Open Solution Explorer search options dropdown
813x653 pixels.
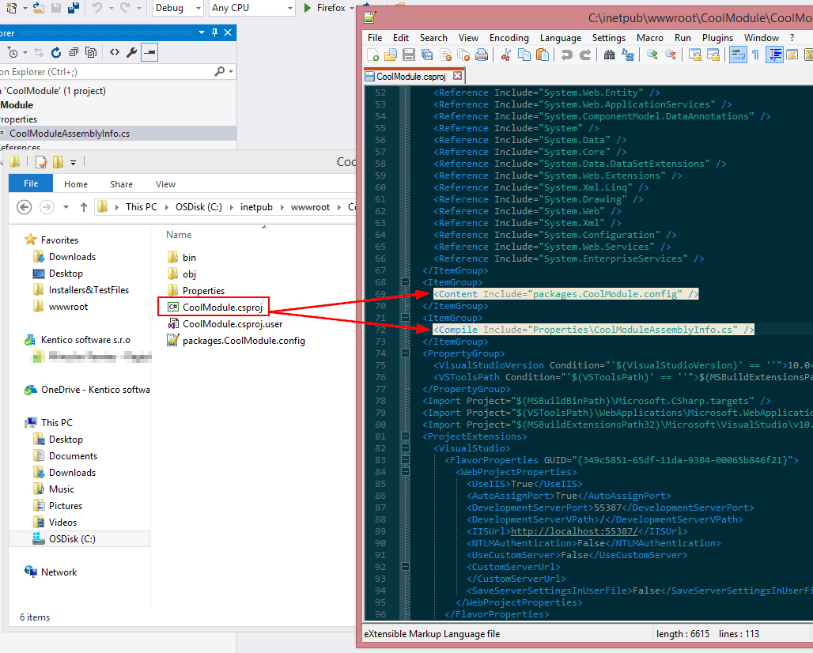click(231, 71)
